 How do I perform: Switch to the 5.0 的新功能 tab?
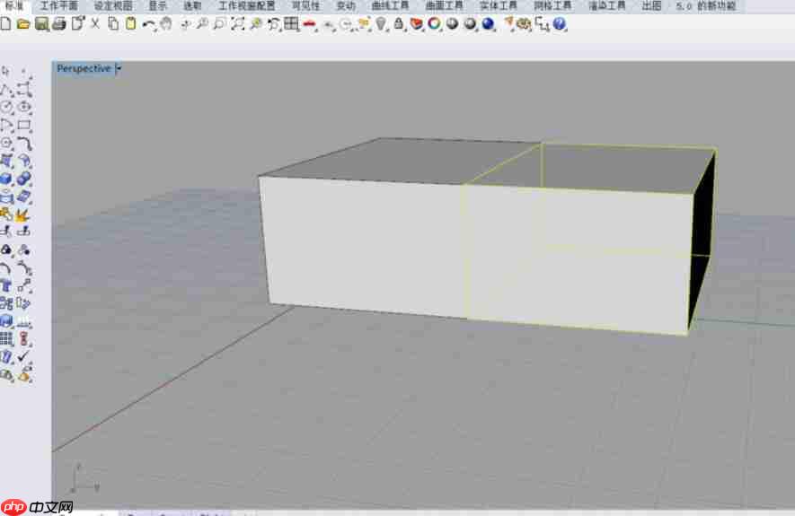point(706,5)
